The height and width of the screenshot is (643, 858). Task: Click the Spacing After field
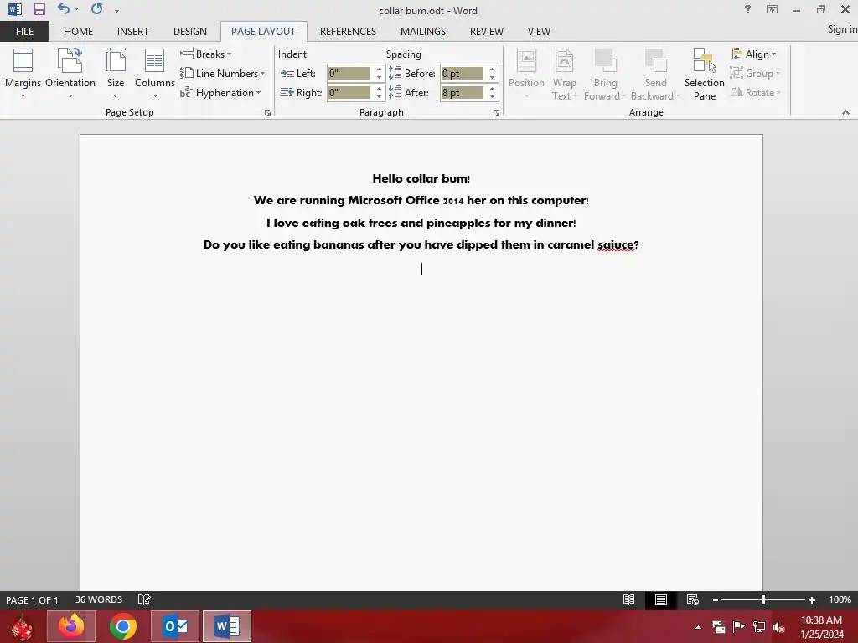pyautogui.click(x=463, y=92)
